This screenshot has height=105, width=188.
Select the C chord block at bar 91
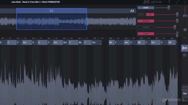click(42, 43)
